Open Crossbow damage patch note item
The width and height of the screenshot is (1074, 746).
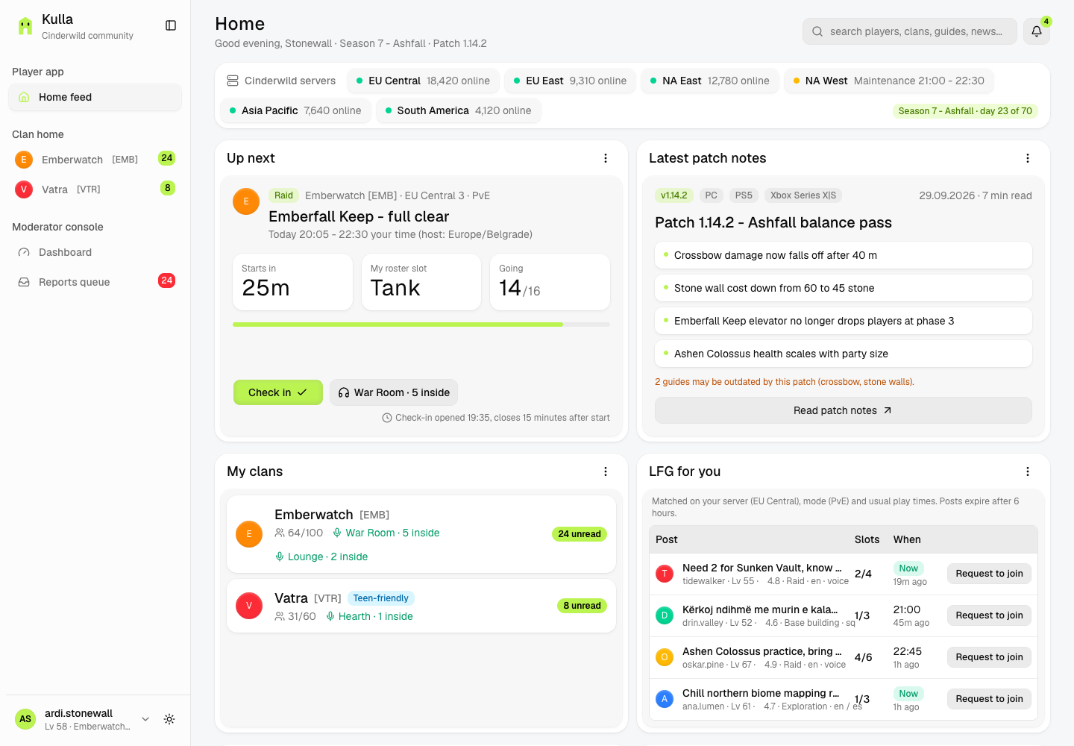point(844,255)
